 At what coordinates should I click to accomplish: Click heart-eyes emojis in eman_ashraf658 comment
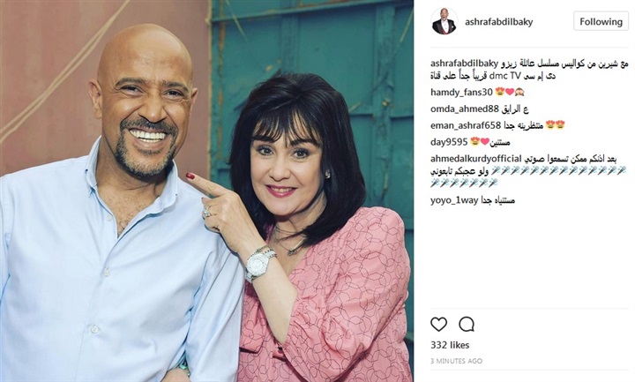click(556, 125)
